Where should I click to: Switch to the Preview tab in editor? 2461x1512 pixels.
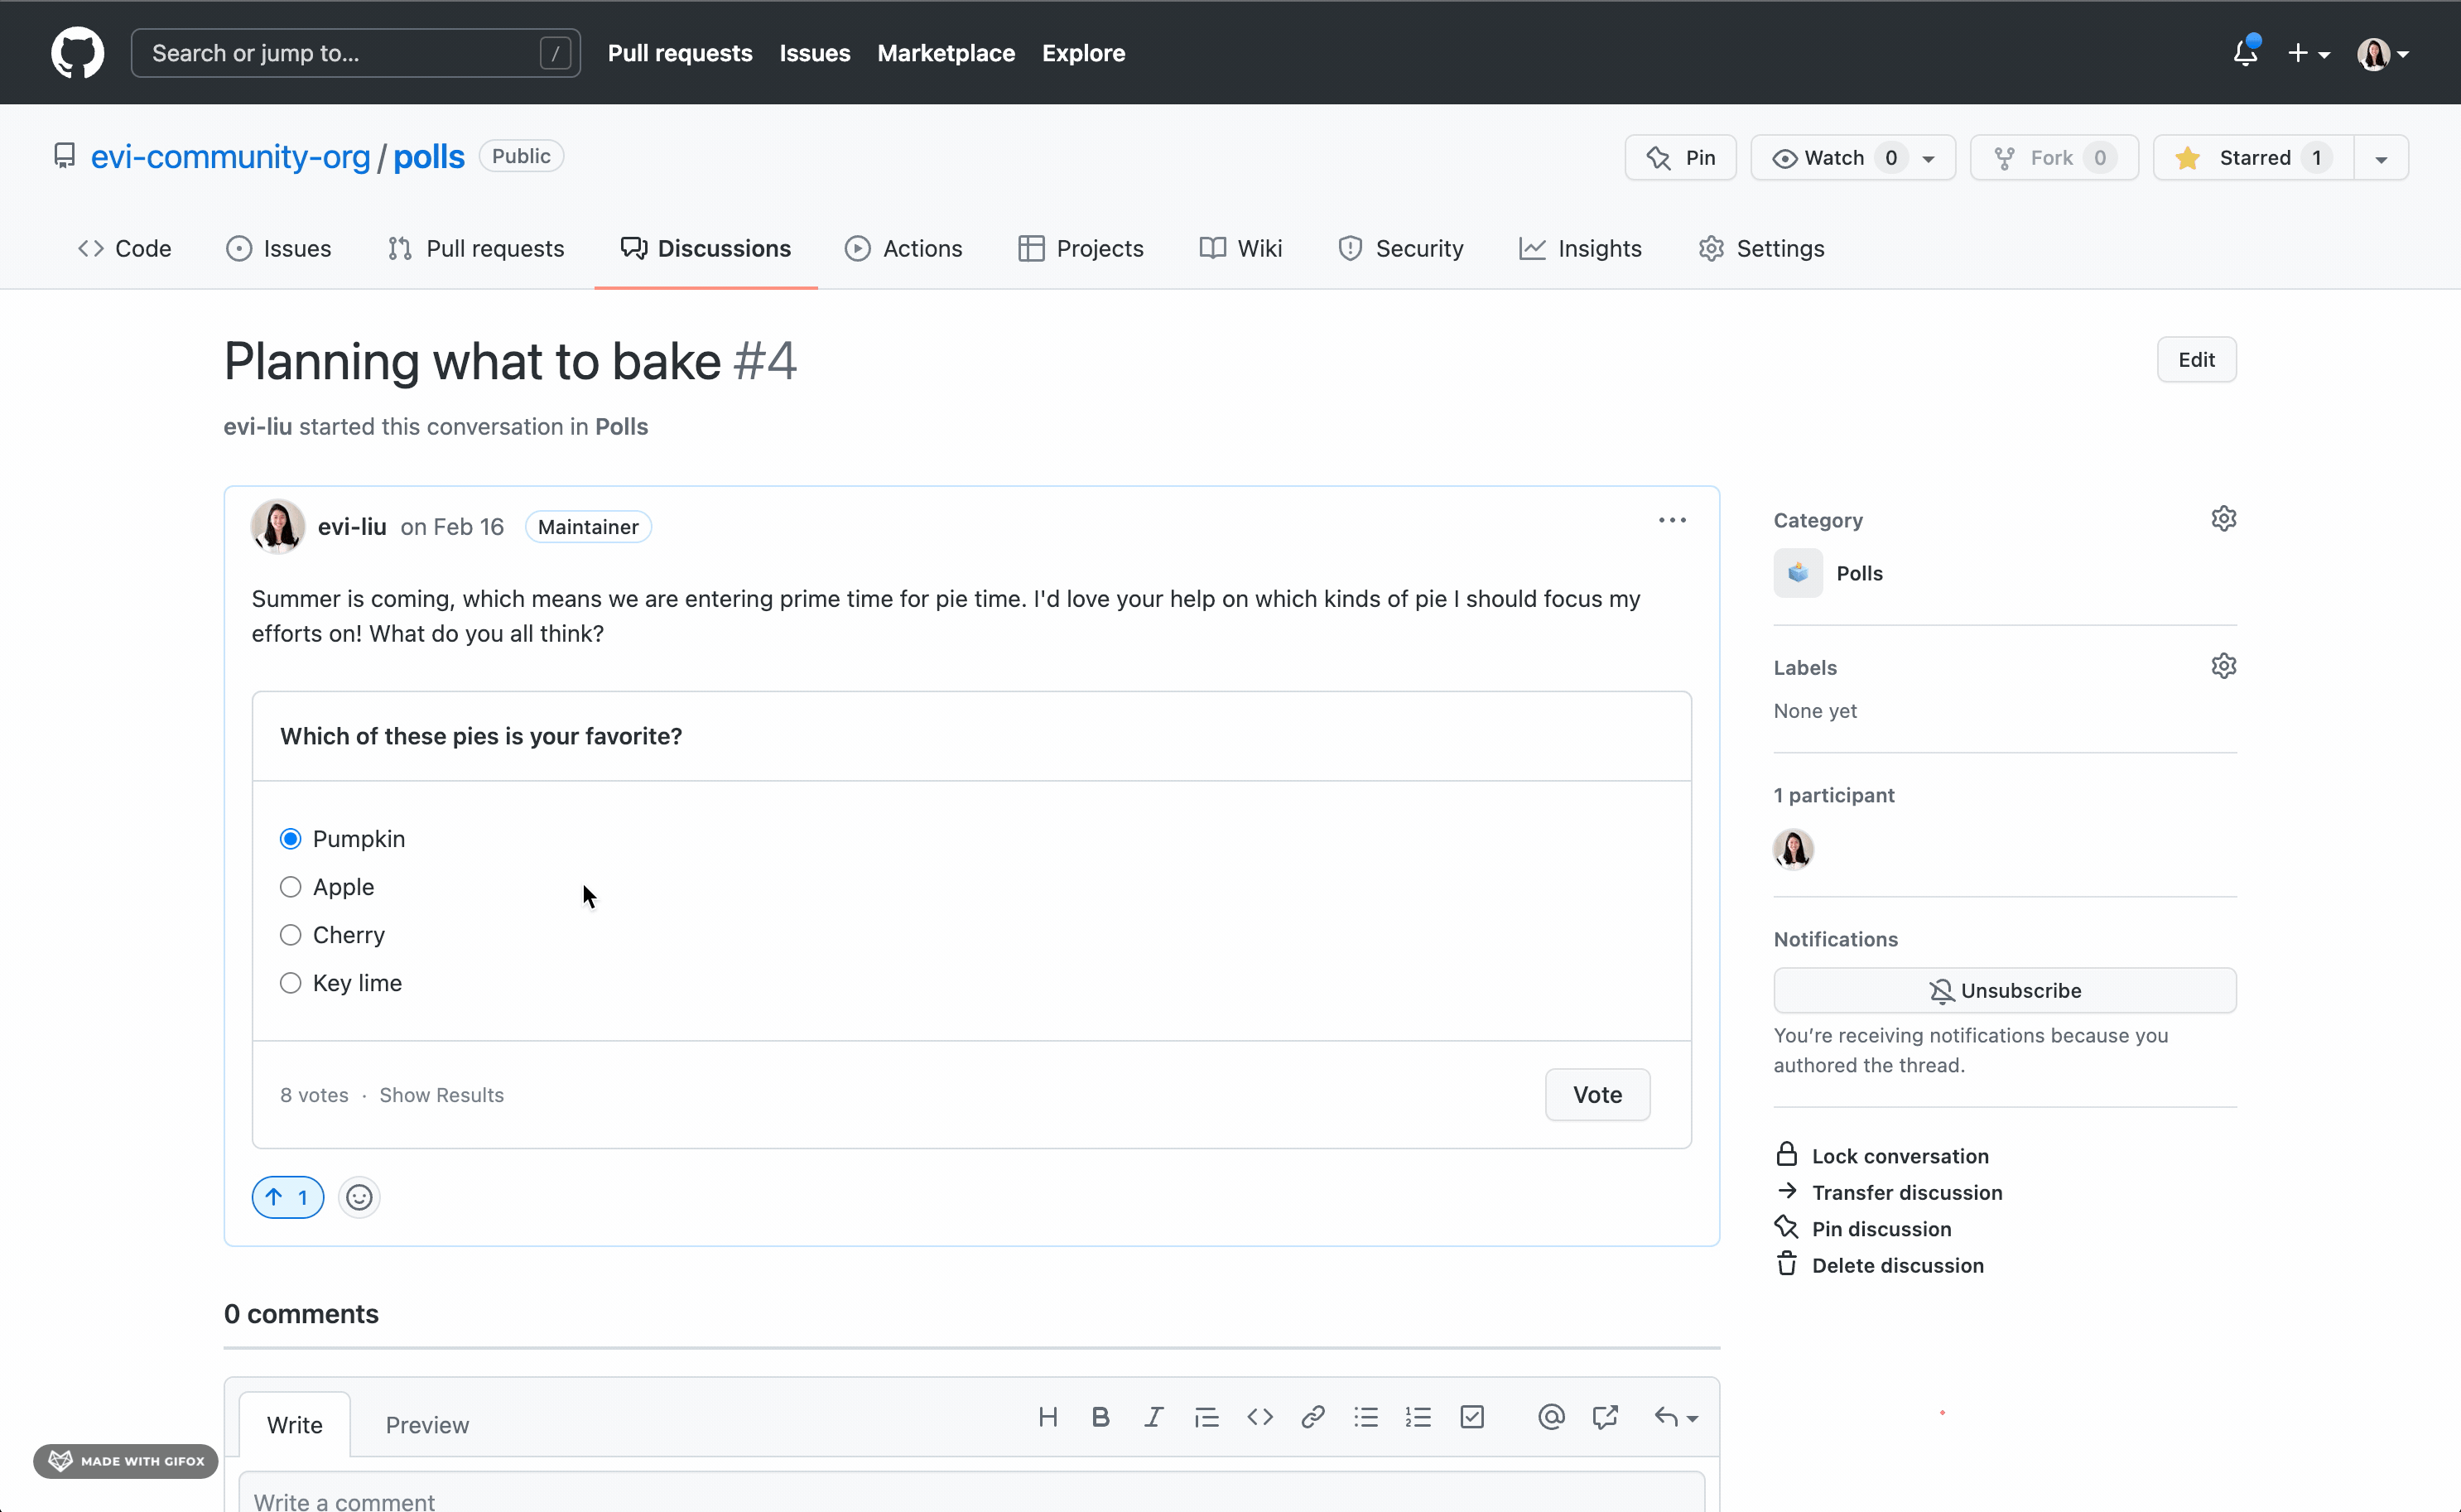click(x=426, y=1424)
